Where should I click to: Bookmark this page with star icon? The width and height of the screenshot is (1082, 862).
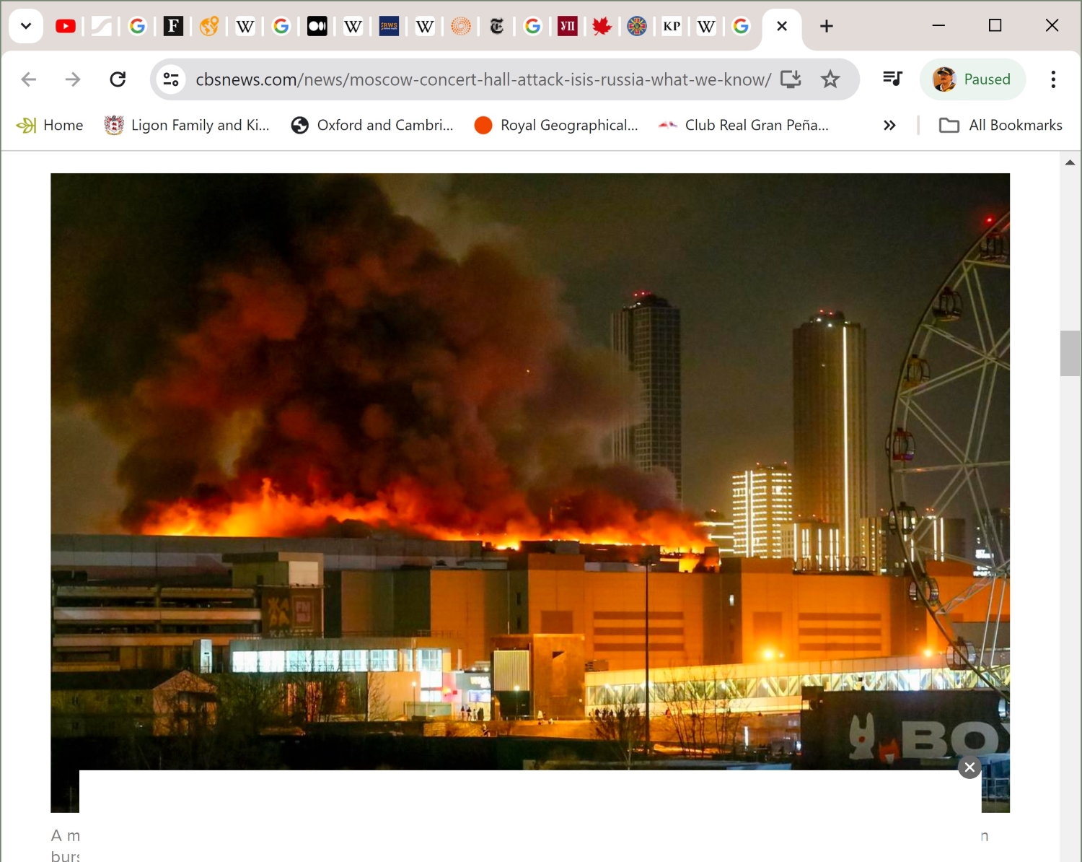pyautogui.click(x=830, y=79)
